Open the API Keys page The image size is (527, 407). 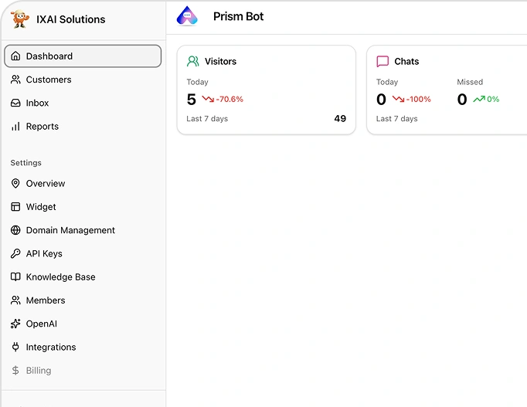coord(83,253)
